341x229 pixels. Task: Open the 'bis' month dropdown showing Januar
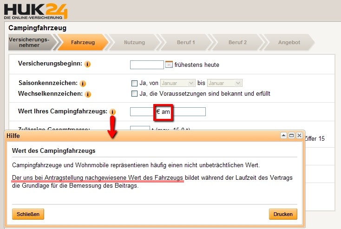(225, 83)
